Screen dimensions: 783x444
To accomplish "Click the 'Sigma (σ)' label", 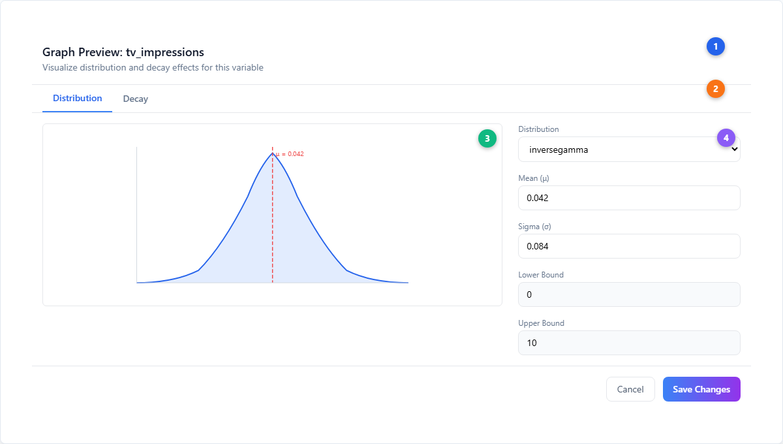I will [x=535, y=227].
